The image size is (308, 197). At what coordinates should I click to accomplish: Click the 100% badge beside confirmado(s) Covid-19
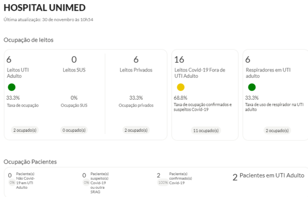[163, 183]
